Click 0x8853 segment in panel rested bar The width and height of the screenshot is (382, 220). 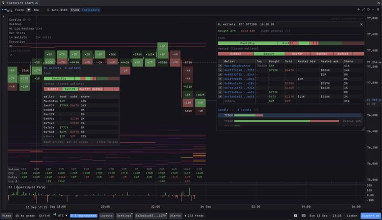(235, 54)
